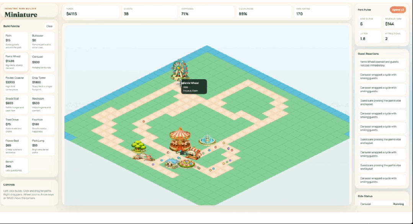Click the Carousel row in Ride Status
The height and width of the screenshot is (224, 413).
[382, 204]
